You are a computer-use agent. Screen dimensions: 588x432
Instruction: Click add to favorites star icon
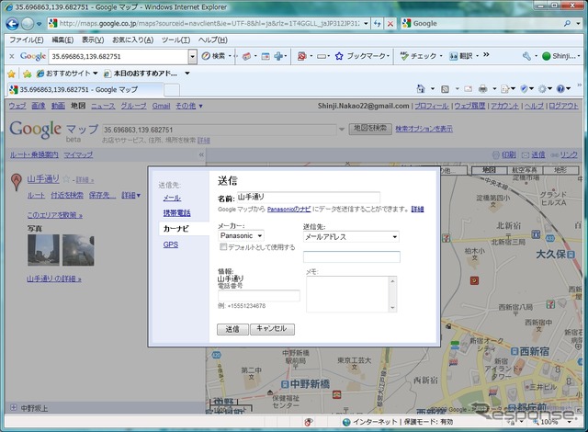click(27, 74)
